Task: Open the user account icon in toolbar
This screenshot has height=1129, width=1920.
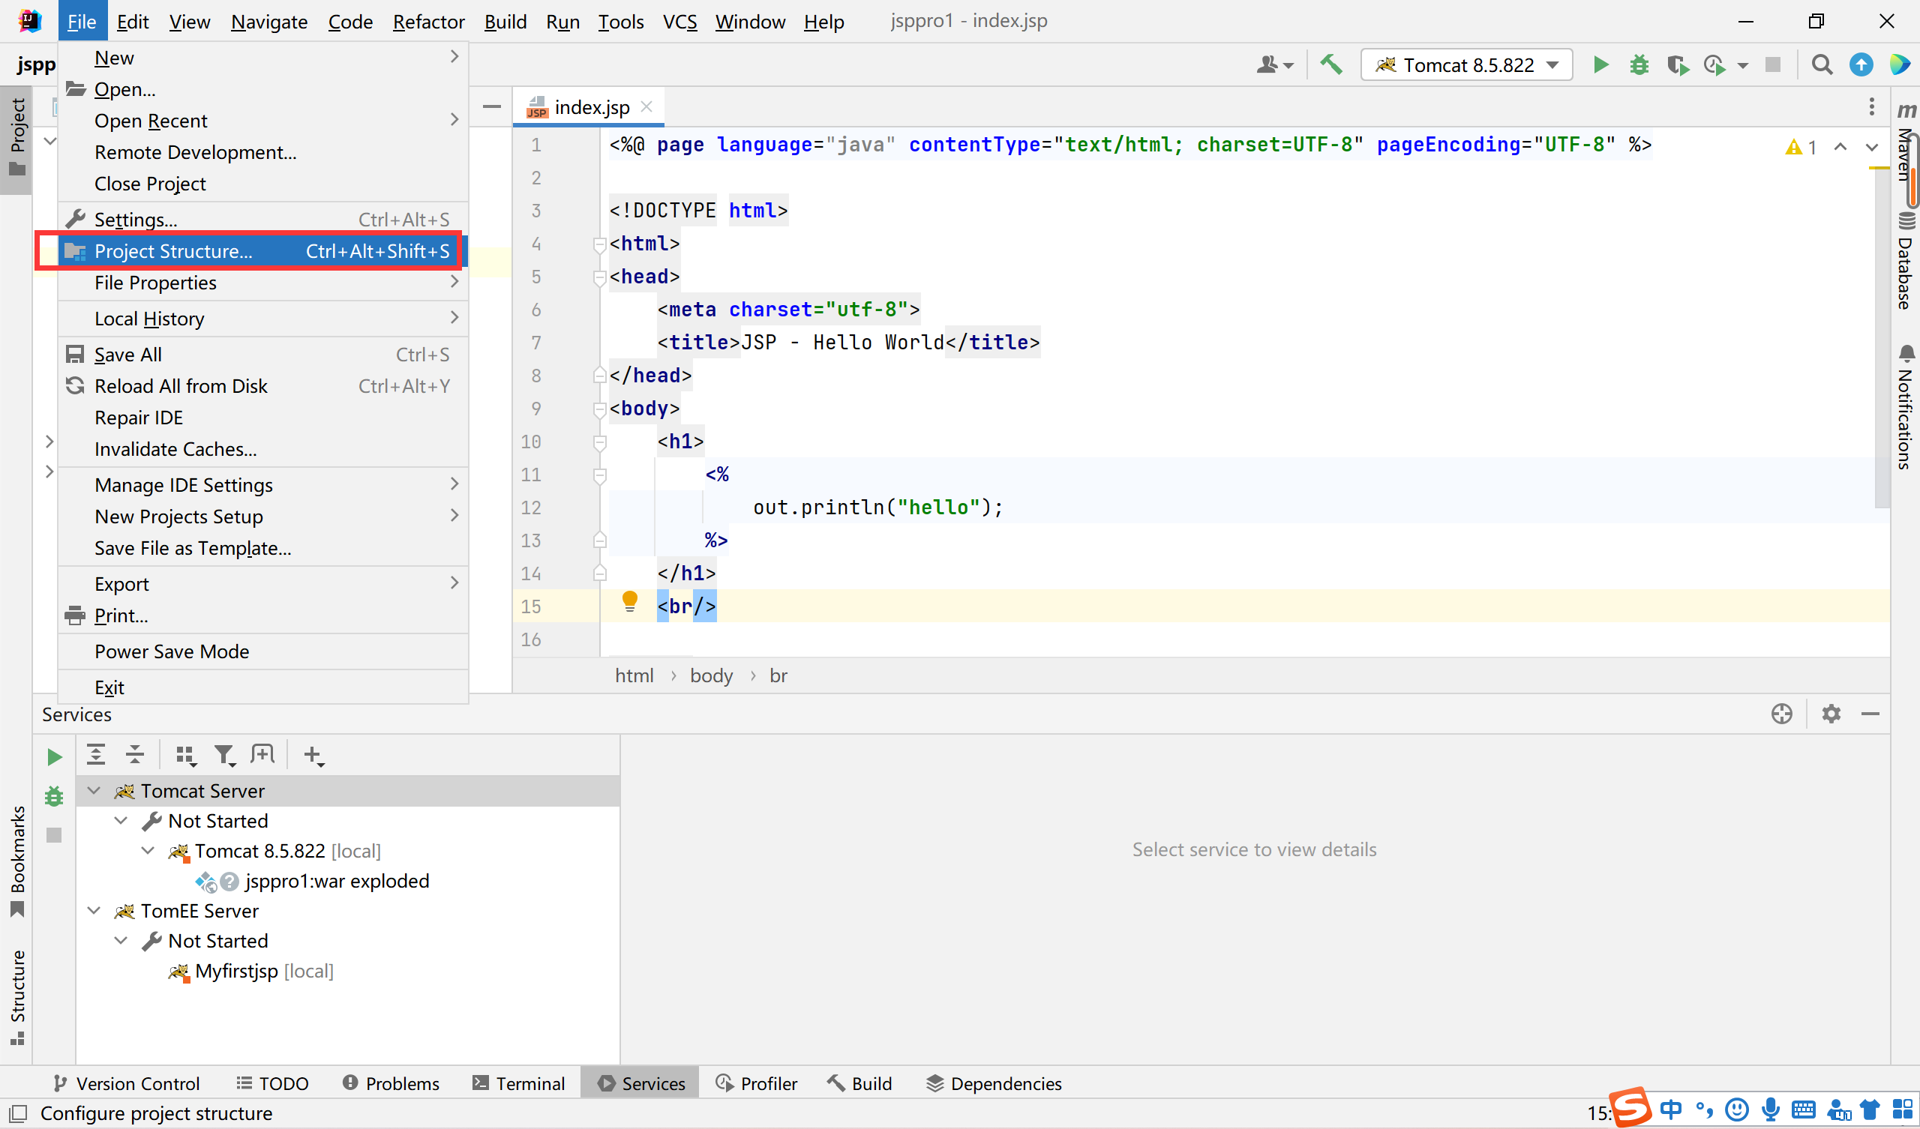Action: tap(1274, 64)
